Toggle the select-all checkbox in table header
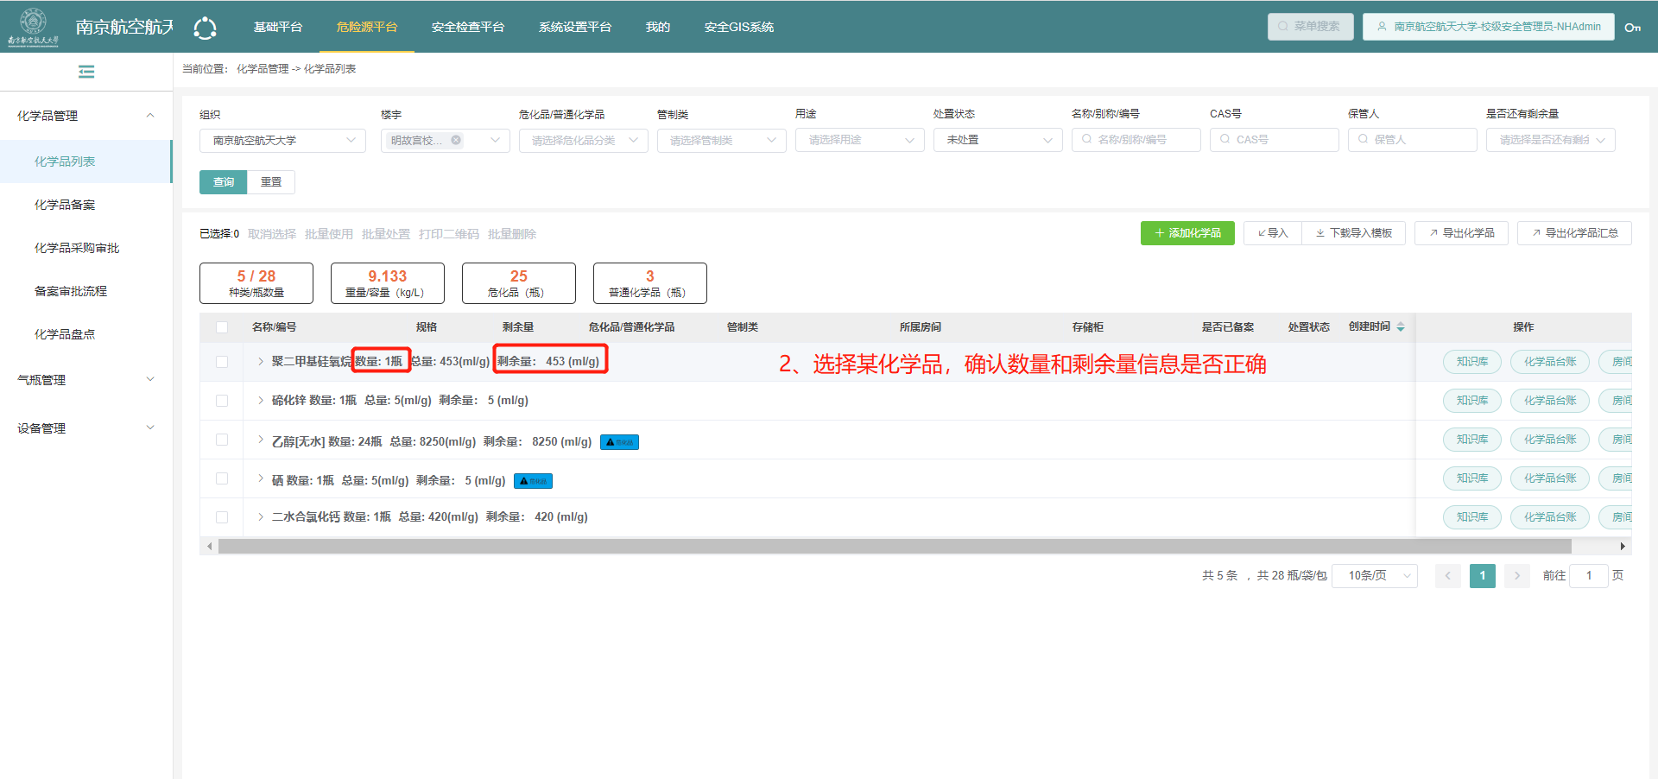 click(222, 327)
